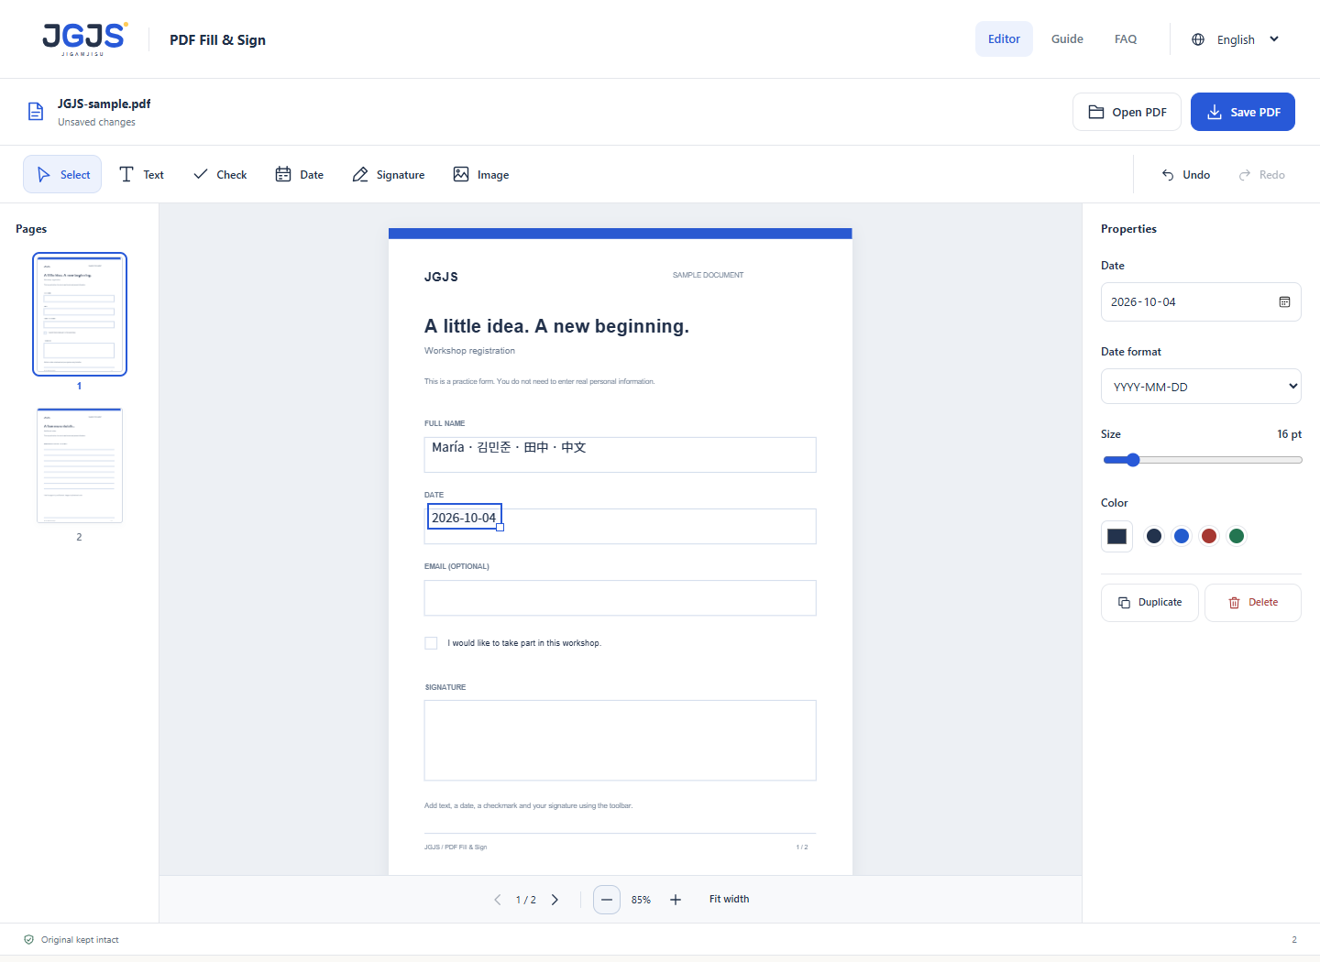Image resolution: width=1320 pixels, height=962 pixels.
Task: Open the Date format dropdown
Action: tap(1201, 387)
